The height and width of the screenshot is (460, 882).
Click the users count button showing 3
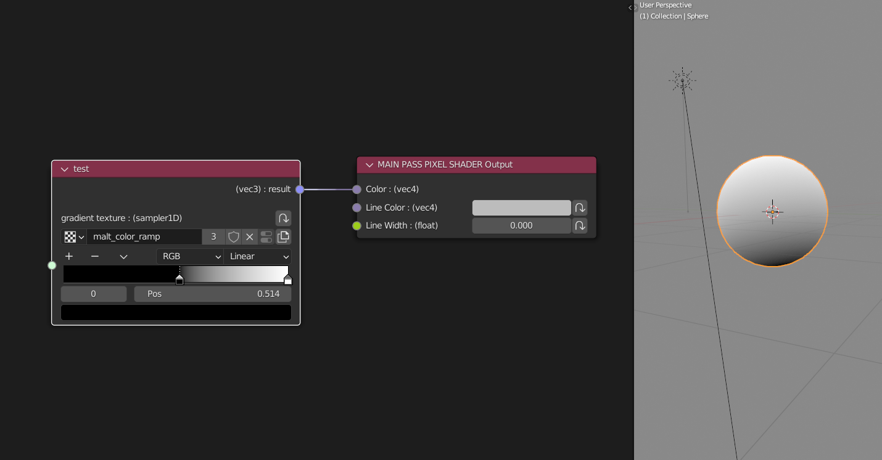pyautogui.click(x=213, y=236)
